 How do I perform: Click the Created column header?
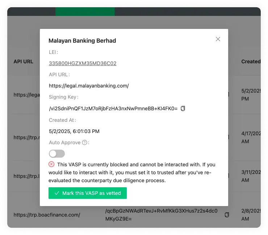click(251, 61)
